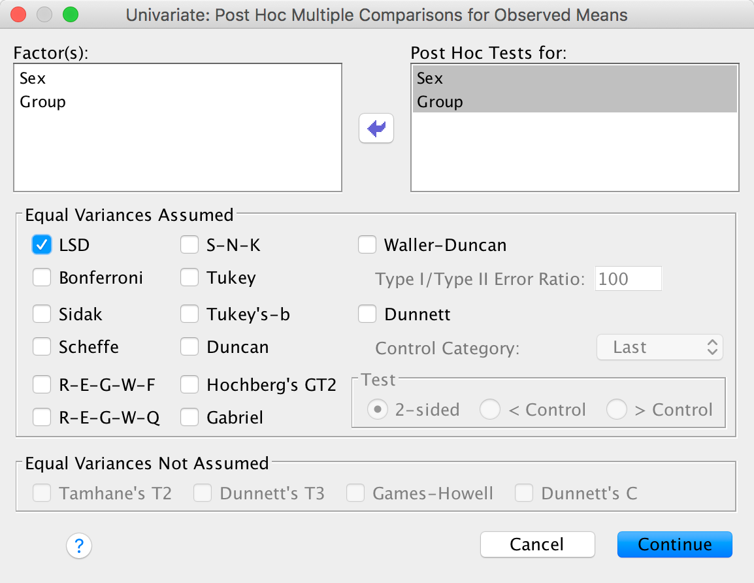This screenshot has height=583, width=754.
Task: Open help with the question mark icon
Action: 79,545
